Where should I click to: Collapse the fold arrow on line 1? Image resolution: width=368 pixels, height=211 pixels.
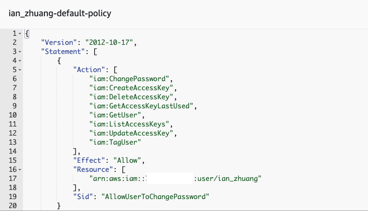[x=20, y=33]
